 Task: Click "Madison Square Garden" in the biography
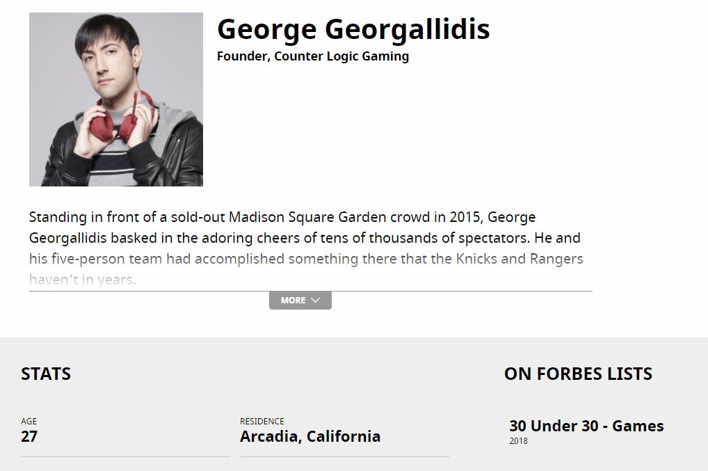[x=307, y=217]
